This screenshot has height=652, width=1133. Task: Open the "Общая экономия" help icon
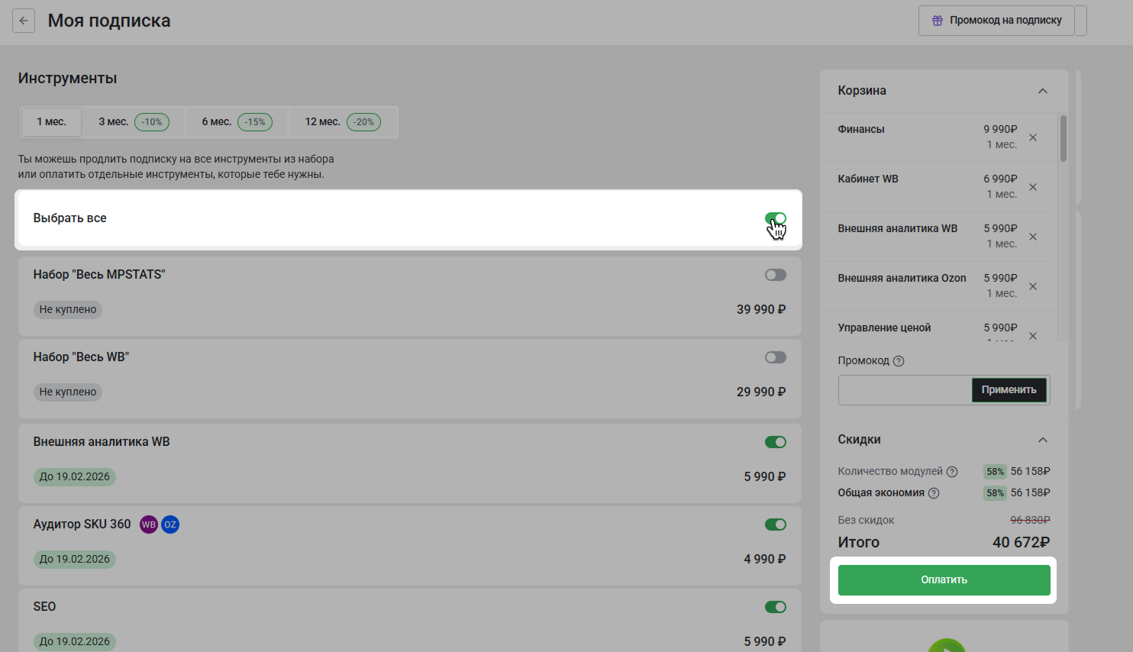(934, 493)
